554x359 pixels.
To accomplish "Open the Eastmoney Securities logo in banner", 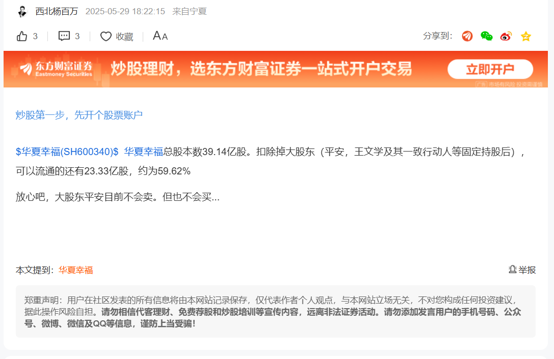I will click(56, 69).
